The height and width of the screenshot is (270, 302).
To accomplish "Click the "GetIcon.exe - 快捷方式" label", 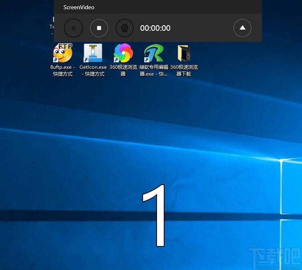I will [x=93, y=70].
